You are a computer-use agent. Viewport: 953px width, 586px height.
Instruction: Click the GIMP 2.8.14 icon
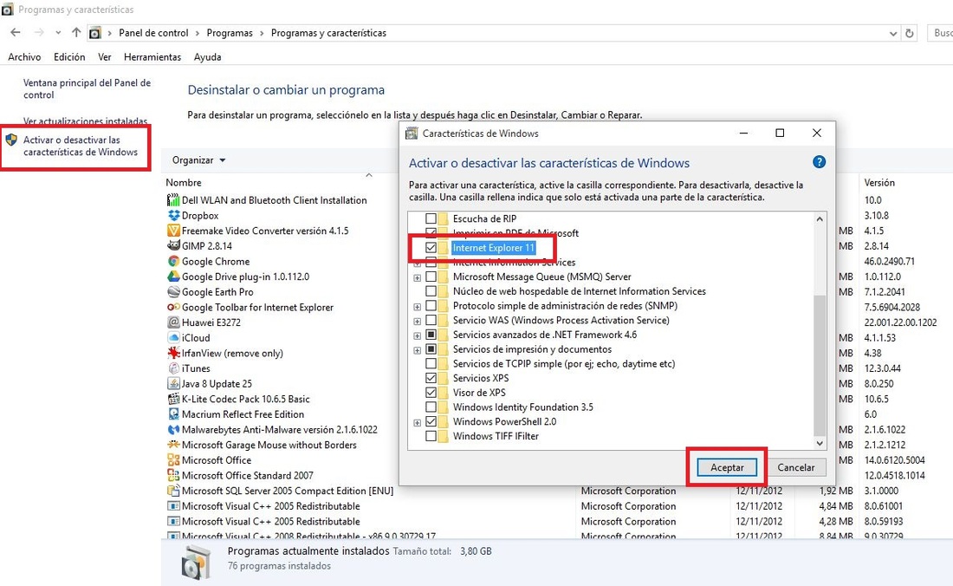(173, 246)
